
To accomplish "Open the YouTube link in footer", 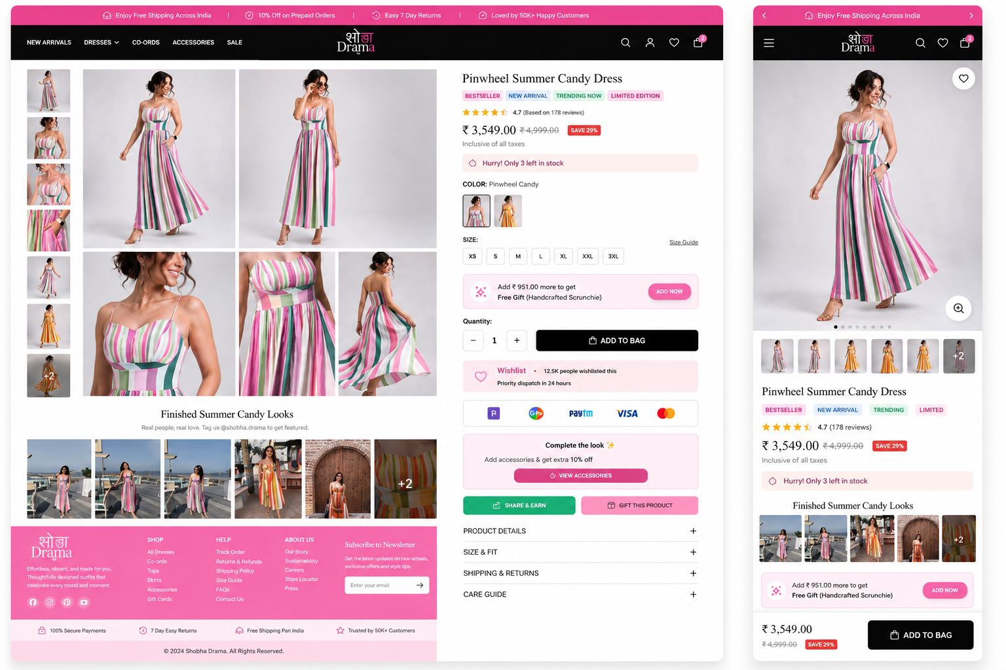I will (84, 603).
